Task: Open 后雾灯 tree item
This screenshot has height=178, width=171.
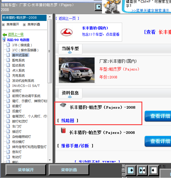Action: pos(17,111)
